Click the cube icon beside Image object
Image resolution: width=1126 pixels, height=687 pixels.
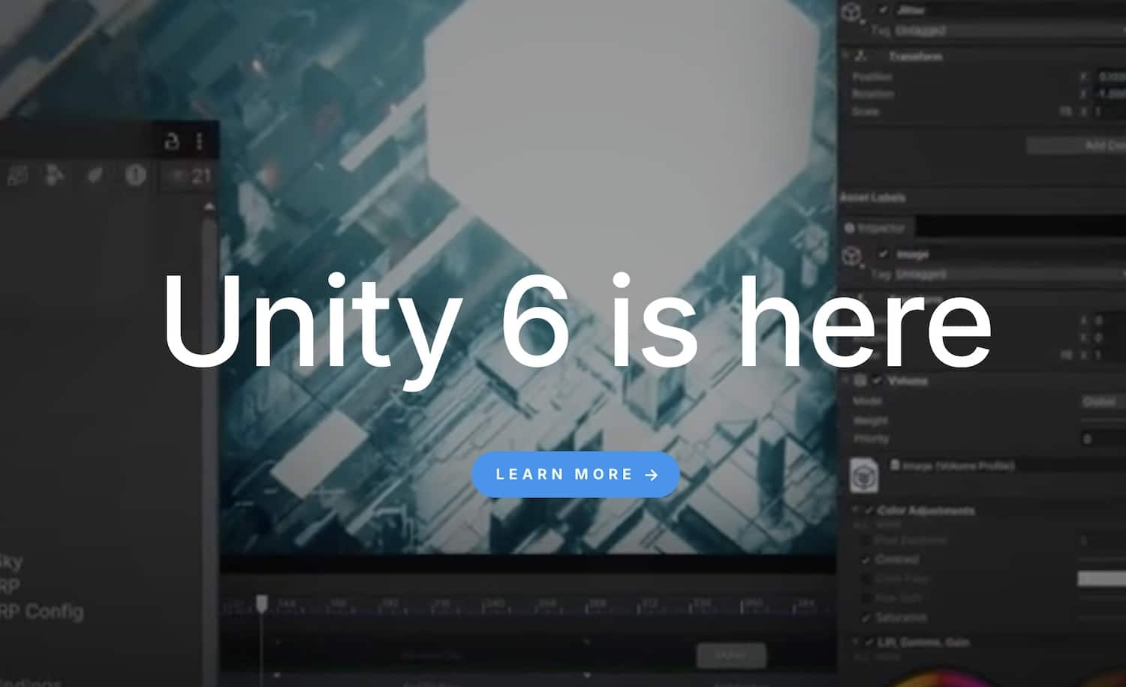851,256
